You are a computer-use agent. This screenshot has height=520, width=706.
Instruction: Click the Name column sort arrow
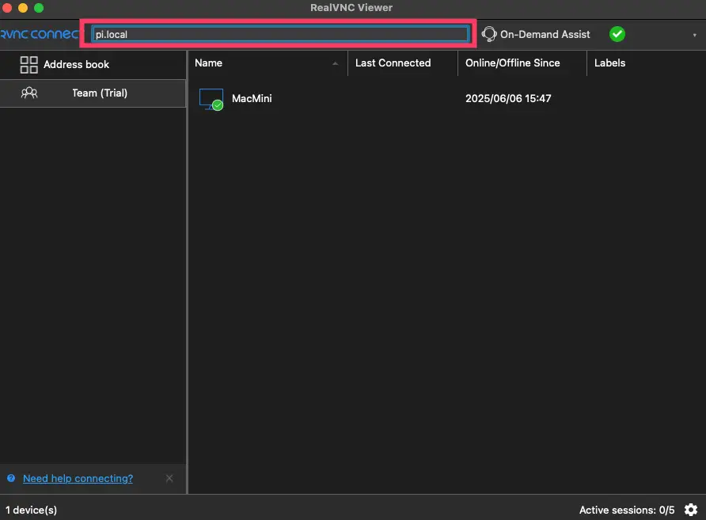click(335, 63)
